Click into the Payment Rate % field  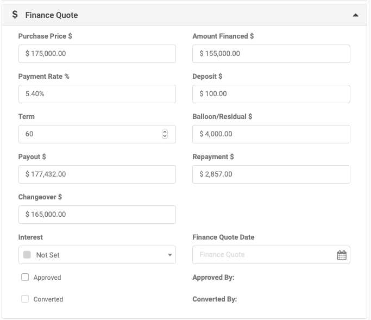97,94
